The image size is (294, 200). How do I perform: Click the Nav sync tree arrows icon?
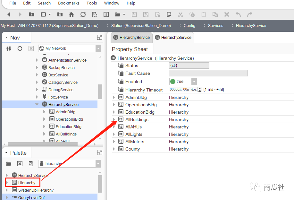(x=9, y=48)
